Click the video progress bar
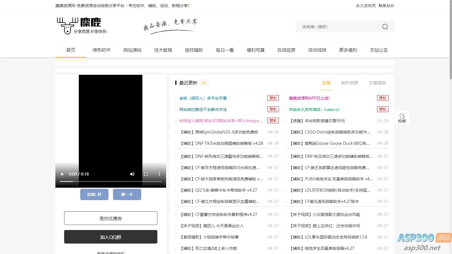Image resolution: width=452 pixels, height=254 pixels. point(110,181)
